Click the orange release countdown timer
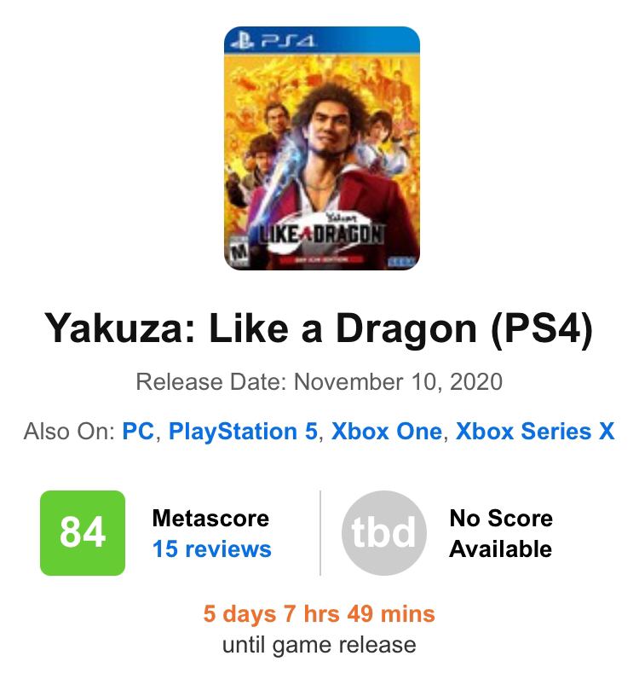The width and height of the screenshot is (639, 679). [319, 613]
